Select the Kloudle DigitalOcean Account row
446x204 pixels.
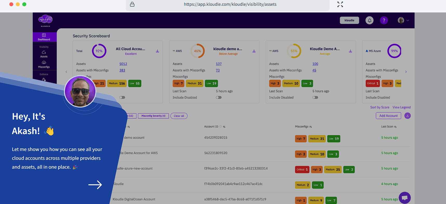click(261, 199)
